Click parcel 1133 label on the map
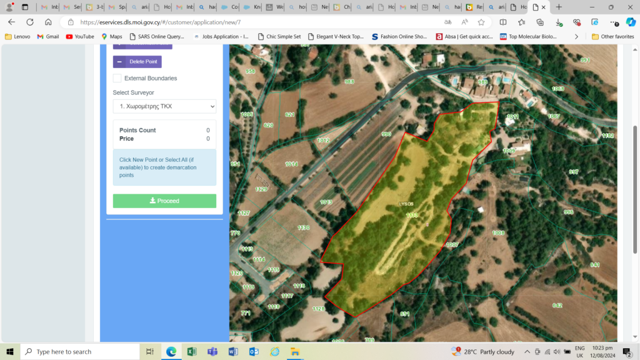This screenshot has width=640, height=360. click(x=412, y=215)
